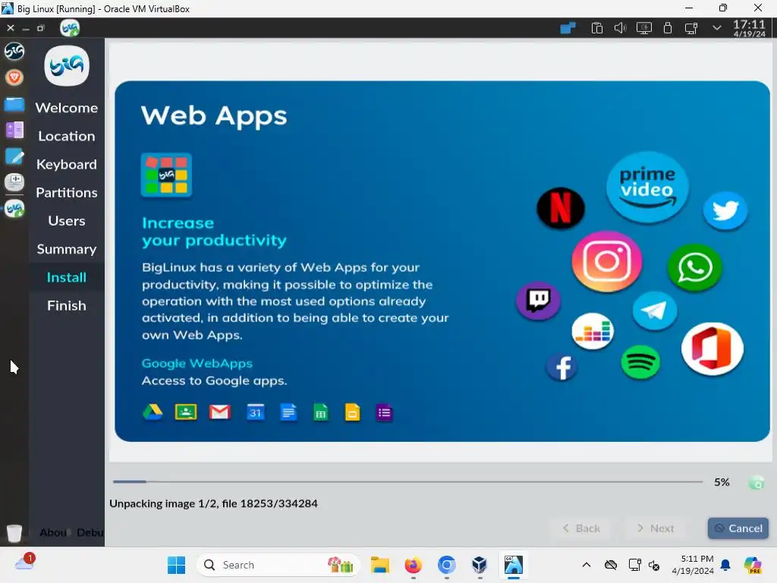The image size is (777, 583).
Task: Open the Windows Start menu
Action: pos(176,565)
